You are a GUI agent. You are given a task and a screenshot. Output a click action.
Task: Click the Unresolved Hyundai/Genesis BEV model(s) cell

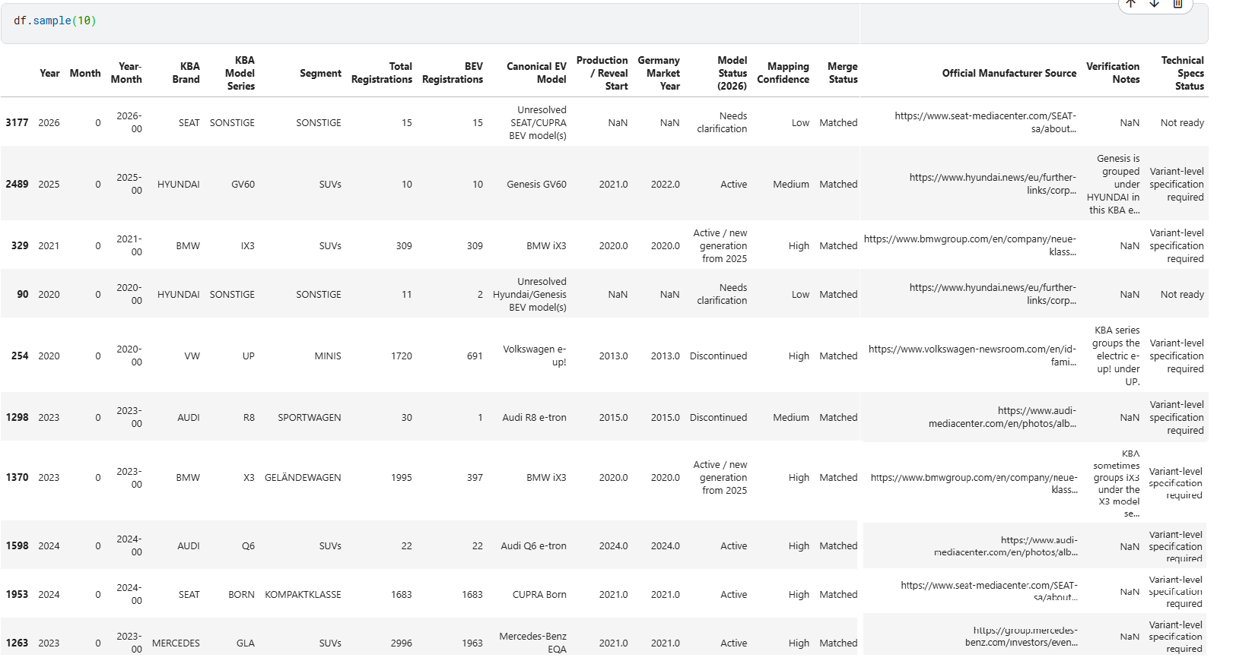(x=529, y=294)
